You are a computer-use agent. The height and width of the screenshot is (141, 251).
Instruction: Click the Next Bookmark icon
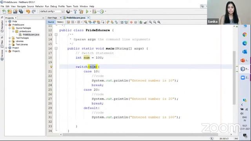point(112,22)
